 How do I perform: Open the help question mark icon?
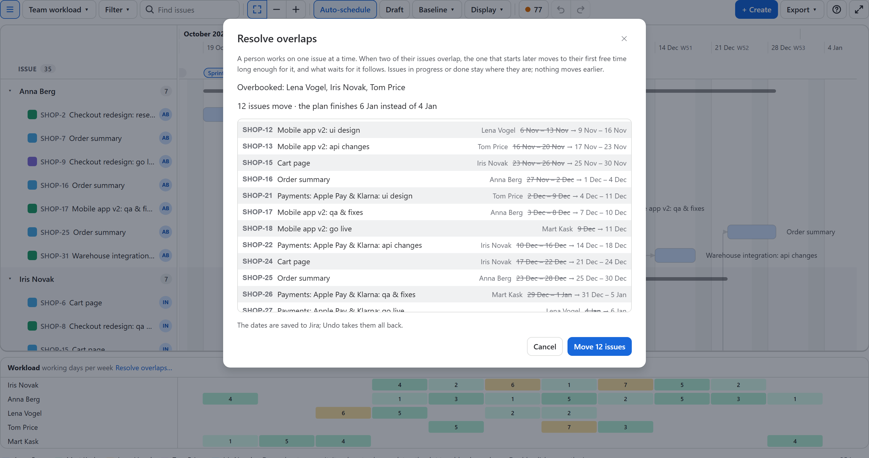point(836,9)
